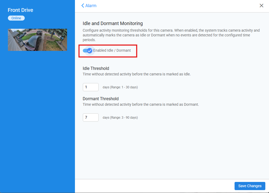Click the Idle Threshold section heading
The height and width of the screenshot is (193, 269).
click(96, 68)
